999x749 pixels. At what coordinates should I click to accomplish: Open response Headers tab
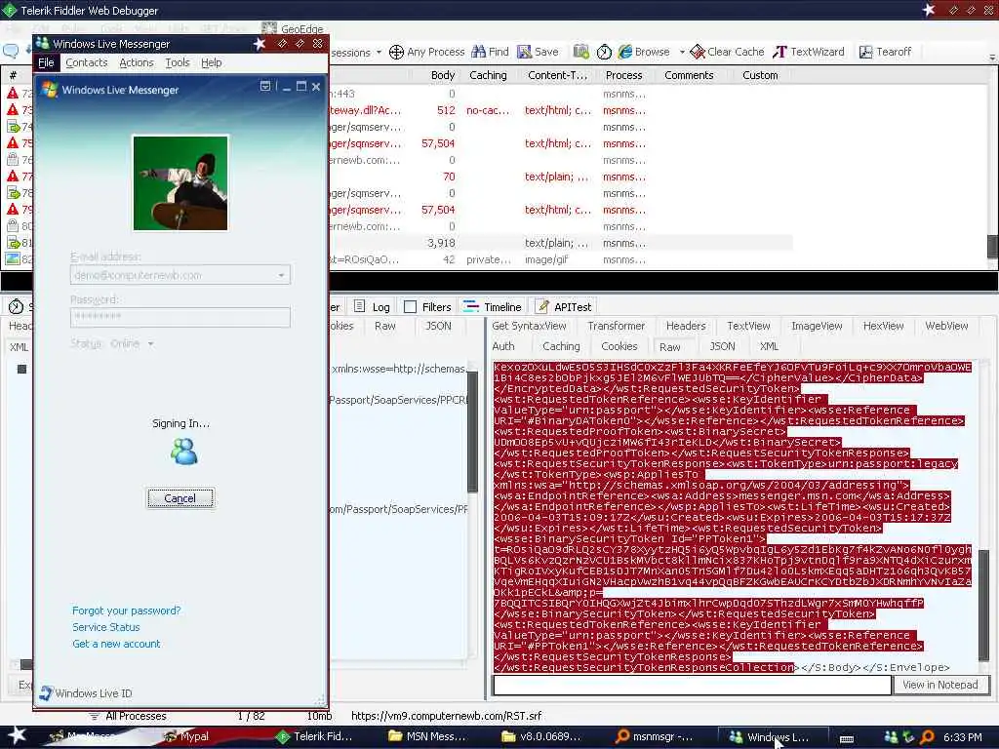686,326
